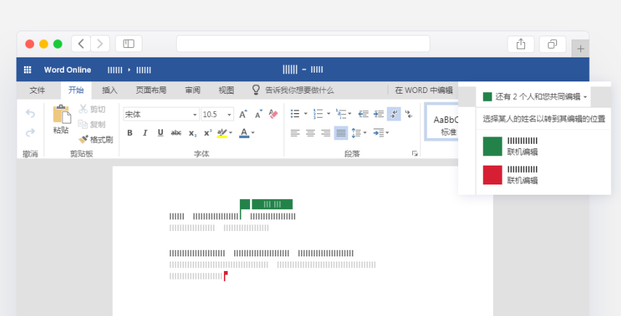
Task: Open the Word Online app launcher grid
Action: 28,70
